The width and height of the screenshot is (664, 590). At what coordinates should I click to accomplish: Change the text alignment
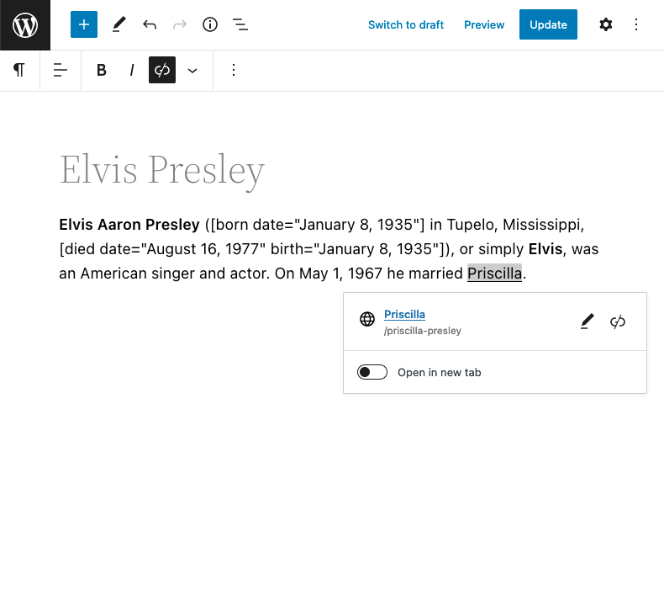61,70
